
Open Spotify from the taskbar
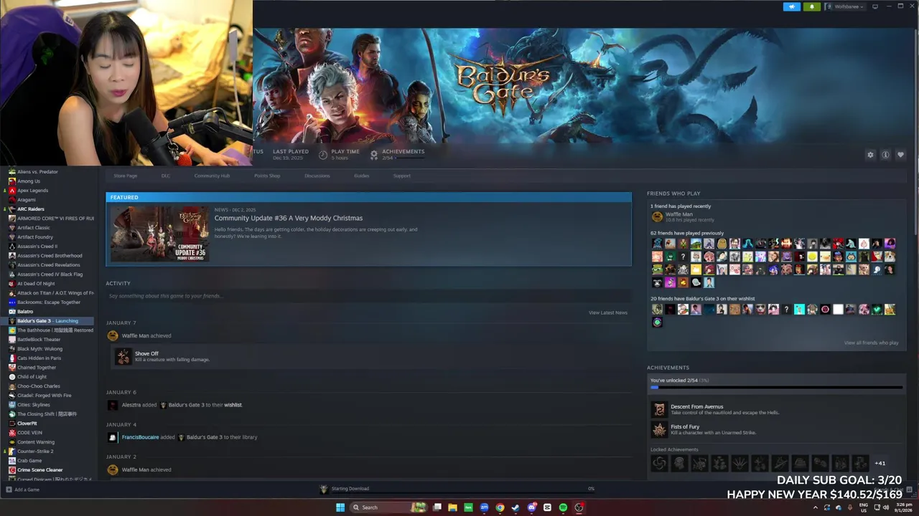563,507
